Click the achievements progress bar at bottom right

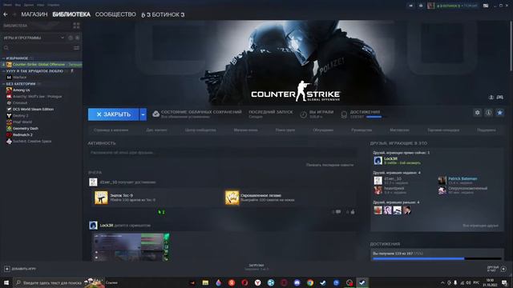pos(437,258)
